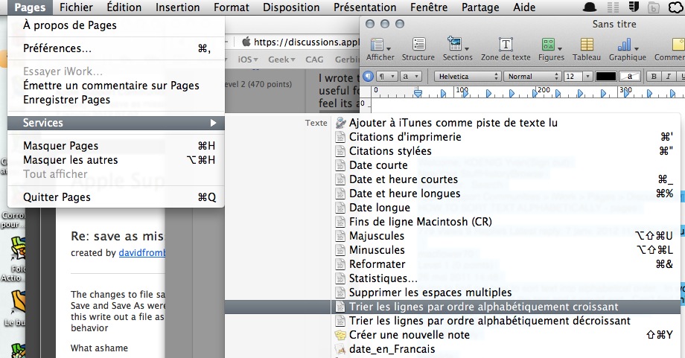Click the hat icon in menu bar
This screenshot has height=358, width=685.
coord(590,7)
